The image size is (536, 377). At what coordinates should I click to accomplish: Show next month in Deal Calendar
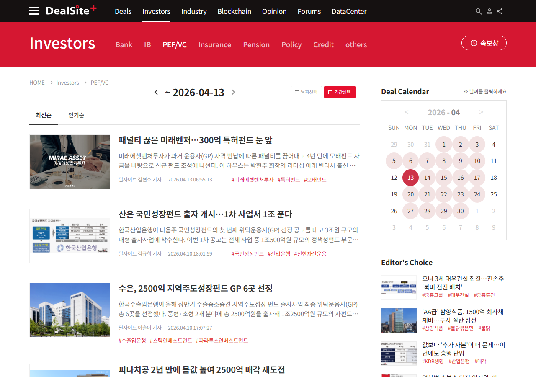coord(481,112)
